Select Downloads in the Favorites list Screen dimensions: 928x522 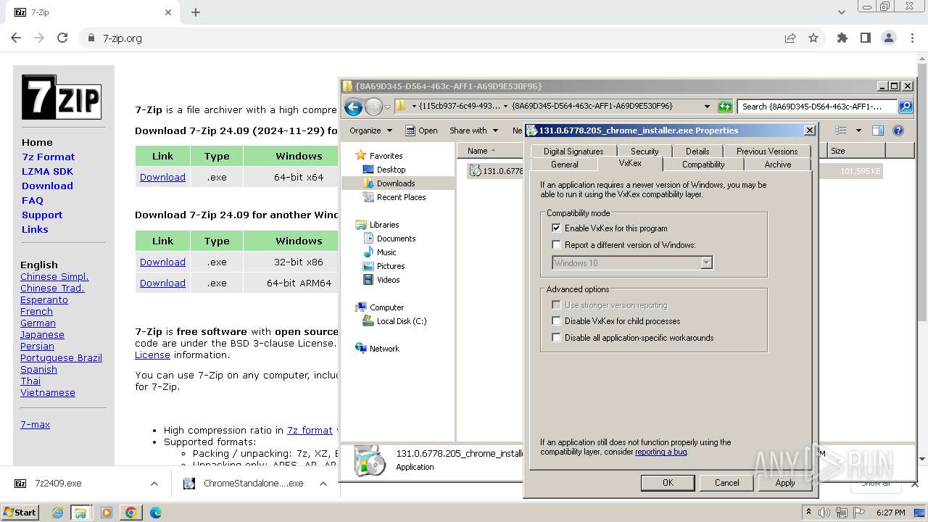(396, 183)
